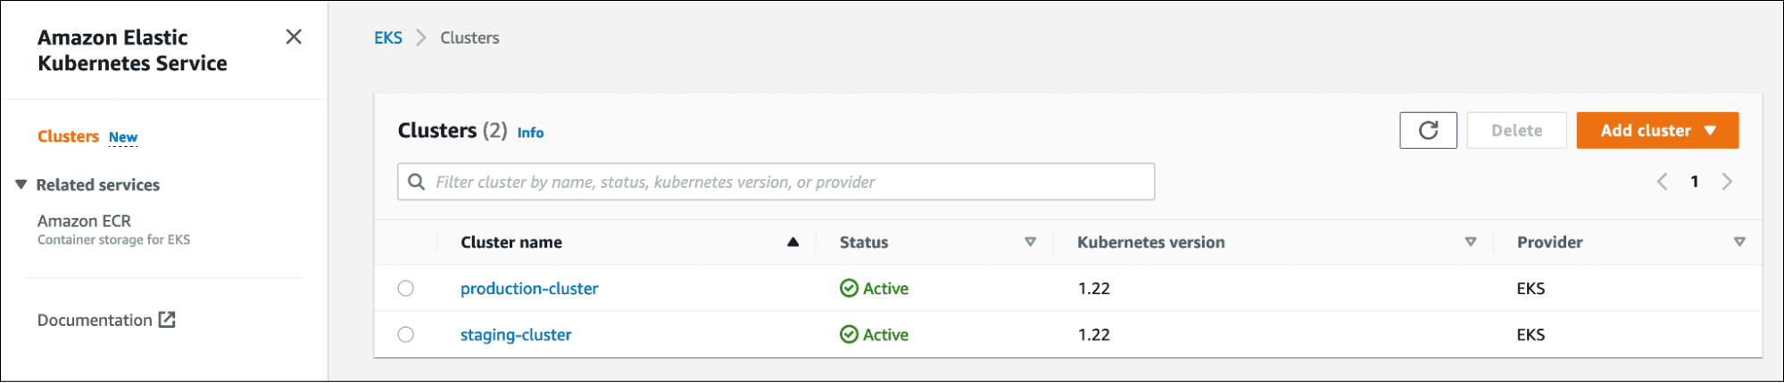Sort by Cluster name ascending arrow

tap(792, 242)
